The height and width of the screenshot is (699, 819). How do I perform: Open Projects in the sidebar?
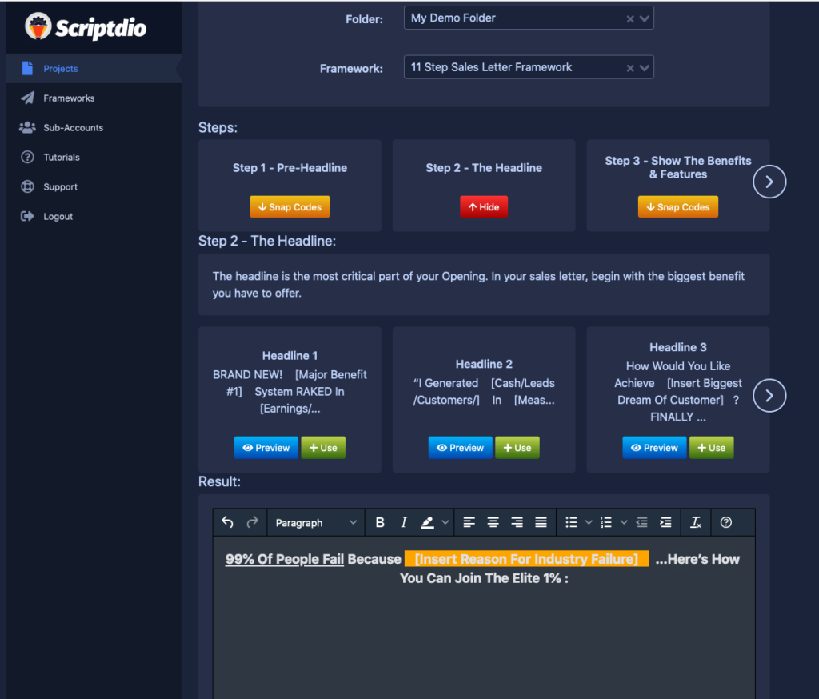pyautogui.click(x=94, y=69)
